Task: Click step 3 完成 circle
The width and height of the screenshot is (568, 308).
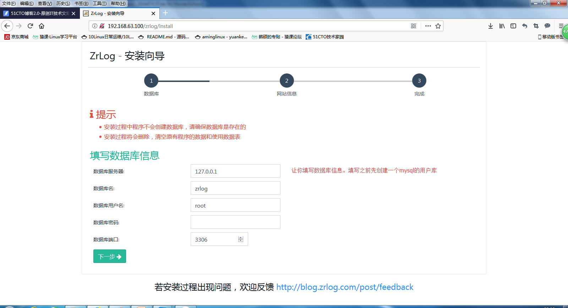Action: click(x=419, y=81)
